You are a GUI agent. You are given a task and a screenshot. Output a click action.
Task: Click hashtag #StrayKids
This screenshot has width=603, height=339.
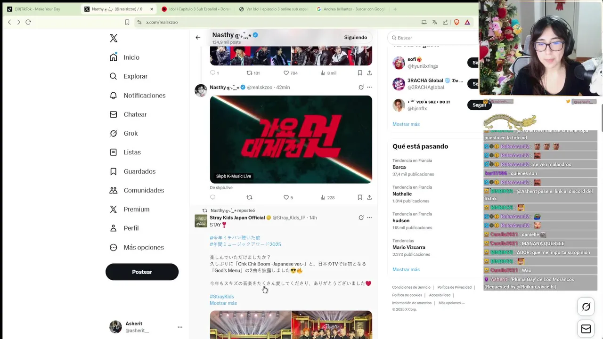click(x=221, y=297)
